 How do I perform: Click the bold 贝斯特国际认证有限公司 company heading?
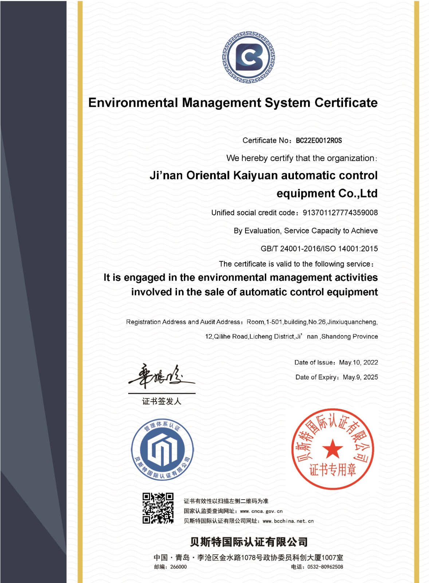pyautogui.click(x=249, y=542)
